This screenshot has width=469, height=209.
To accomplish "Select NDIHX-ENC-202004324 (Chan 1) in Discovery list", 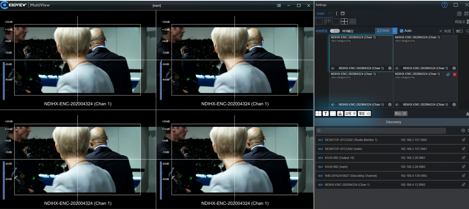I will 392,184.
